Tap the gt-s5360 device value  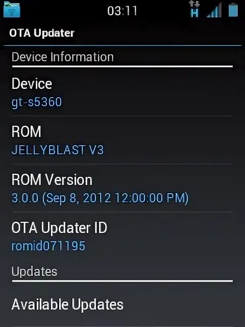pyautogui.click(x=37, y=102)
